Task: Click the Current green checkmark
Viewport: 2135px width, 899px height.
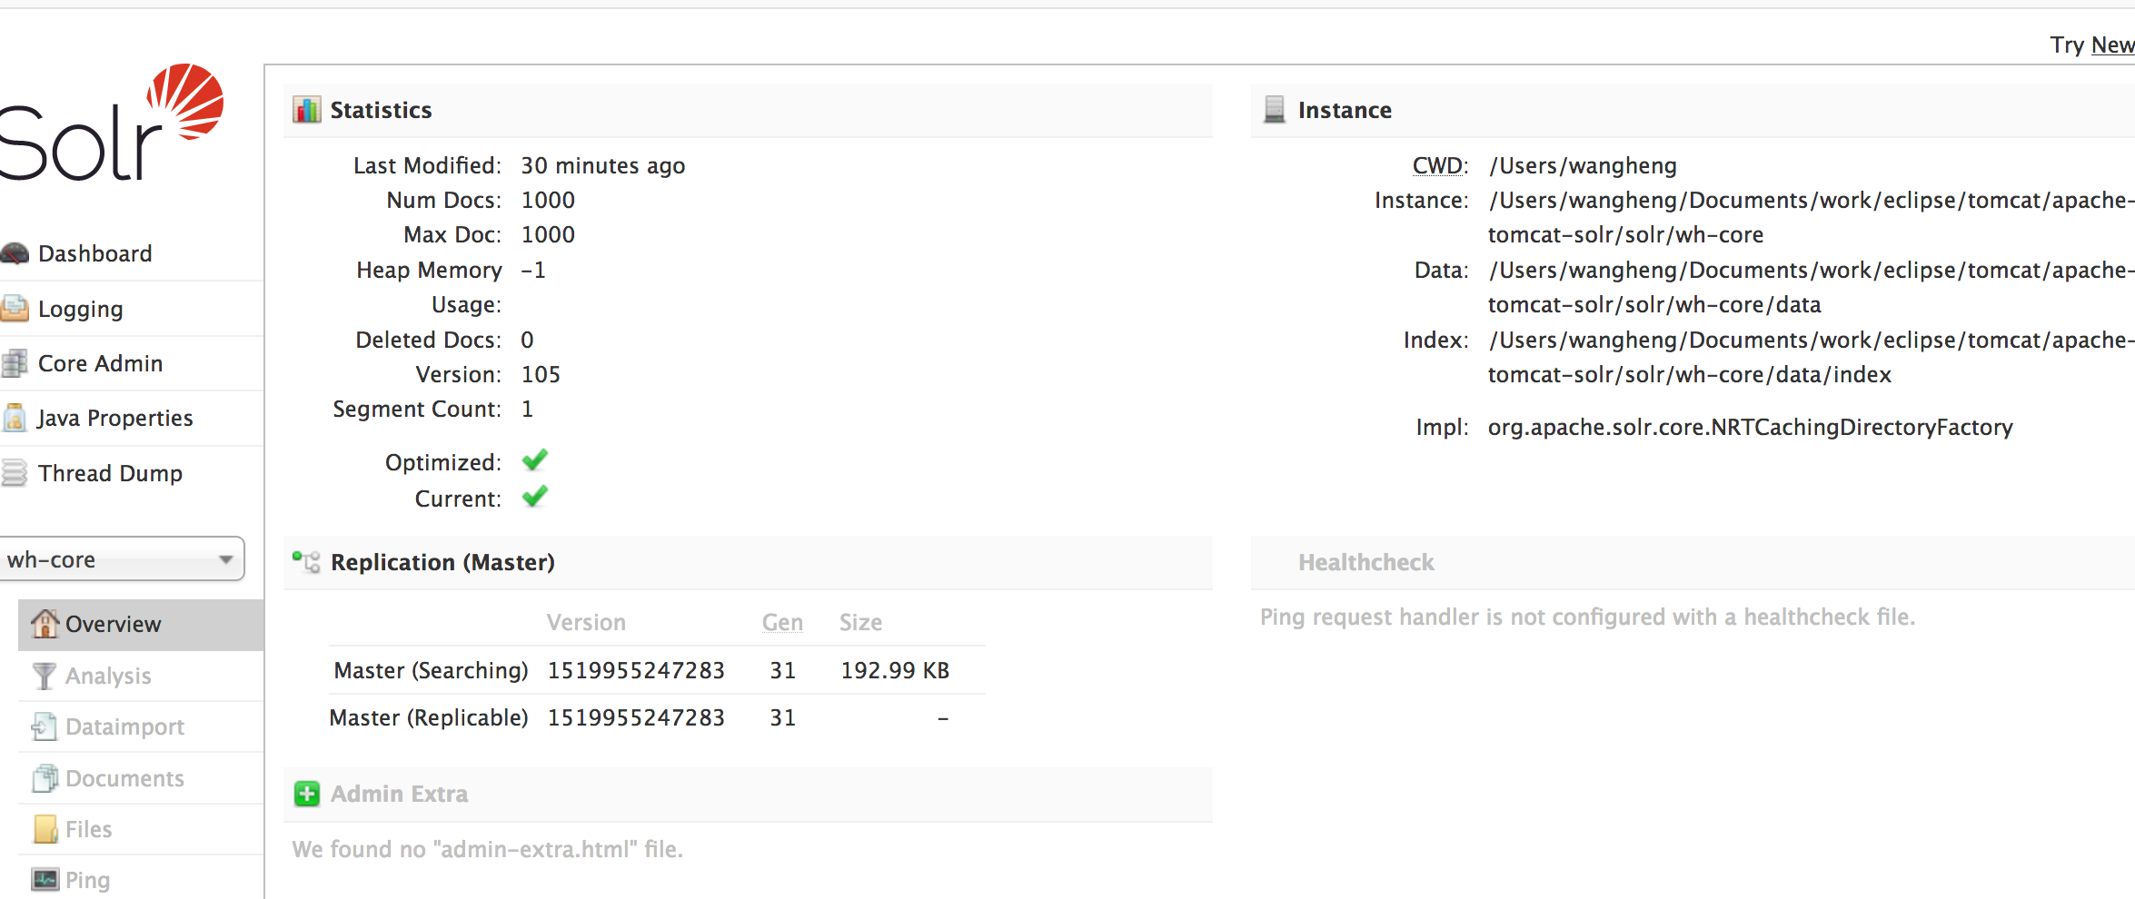Action: (x=535, y=497)
